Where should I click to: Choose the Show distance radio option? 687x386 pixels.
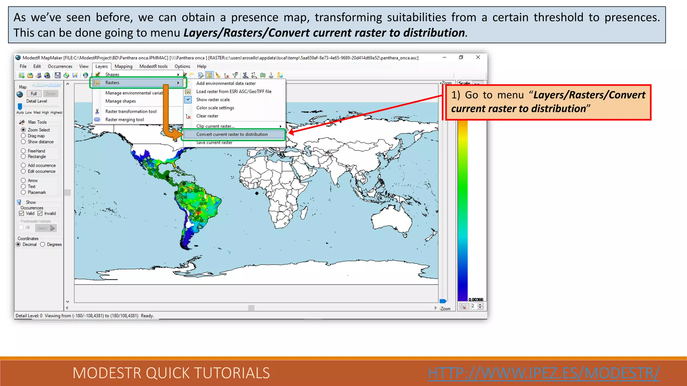tap(23, 142)
